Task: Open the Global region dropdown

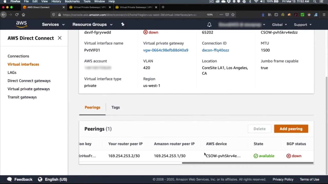Action: [280, 25]
